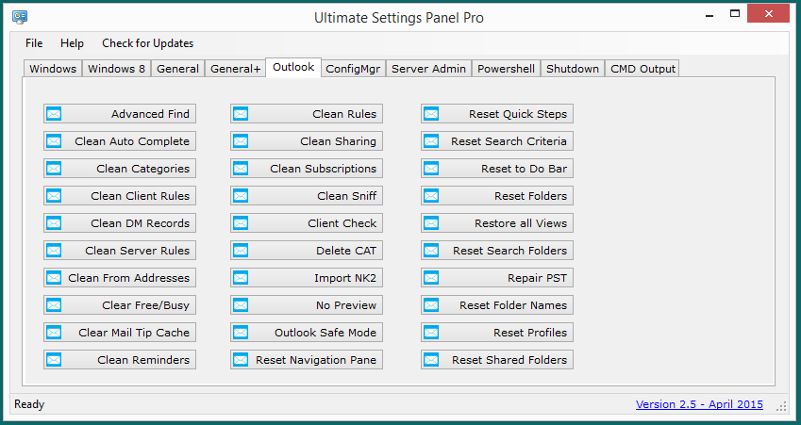This screenshot has width=801, height=425.
Task: Switch to the Windows 8 tab
Action: click(116, 69)
